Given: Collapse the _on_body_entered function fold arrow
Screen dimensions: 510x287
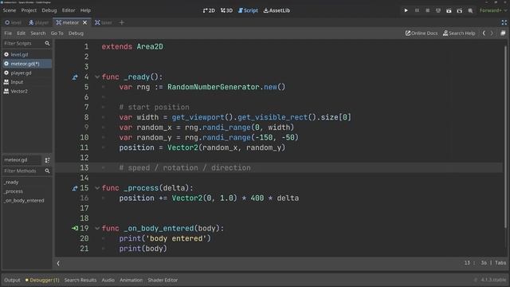Looking at the screenshot, I should click(97, 229).
